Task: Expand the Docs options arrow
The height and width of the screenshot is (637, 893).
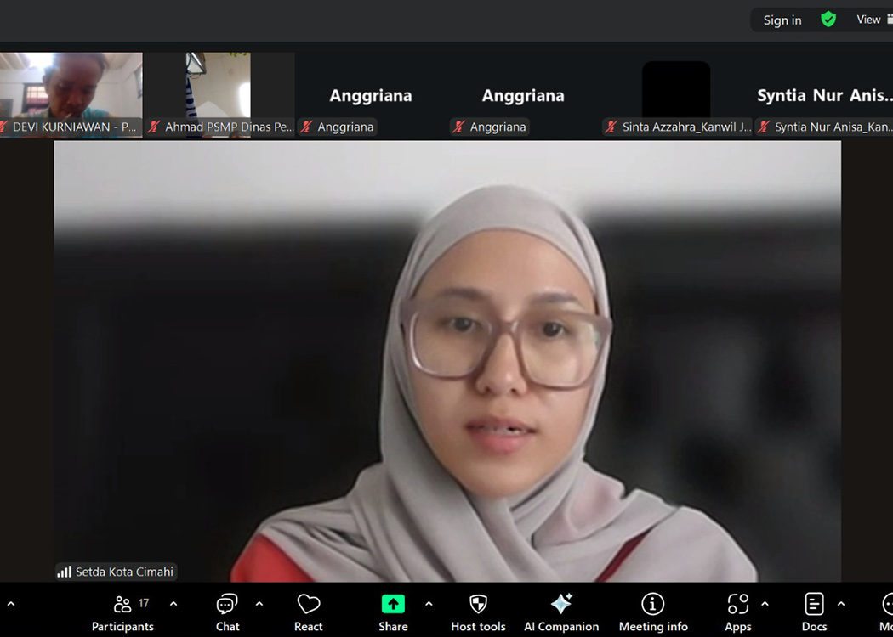Action: (841, 604)
